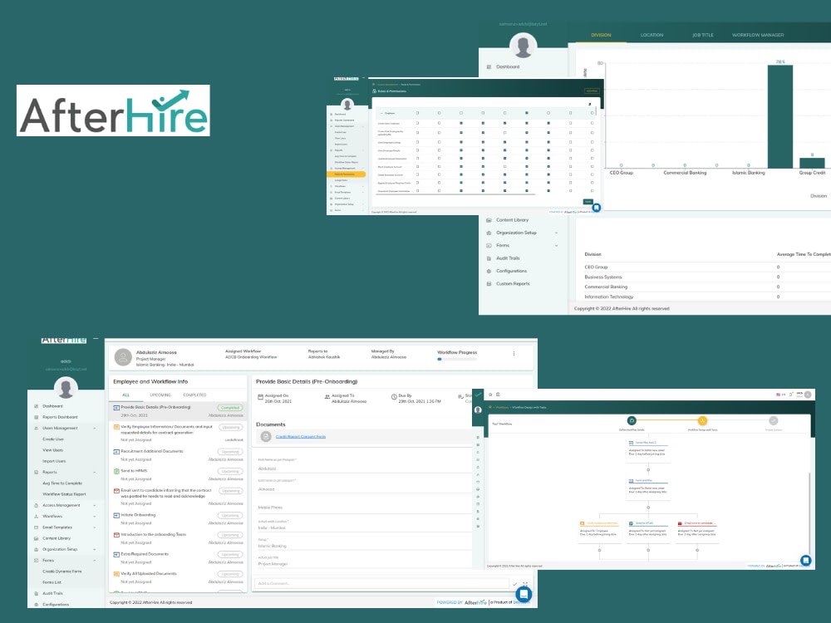The width and height of the screenshot is (831, 623).
Task: Open the floating chat bubble widget
Action: (x=524, y=594)
